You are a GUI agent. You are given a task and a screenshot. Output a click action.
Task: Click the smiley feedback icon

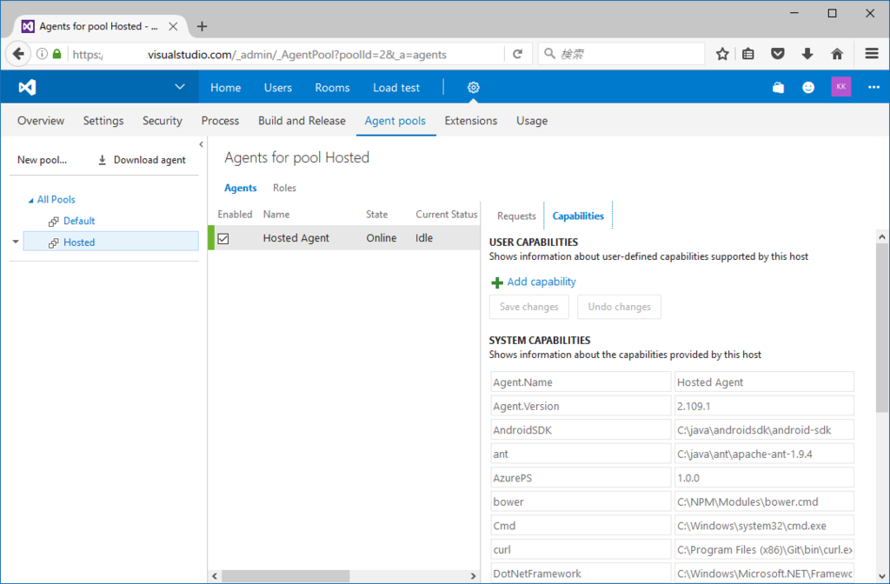808,88
